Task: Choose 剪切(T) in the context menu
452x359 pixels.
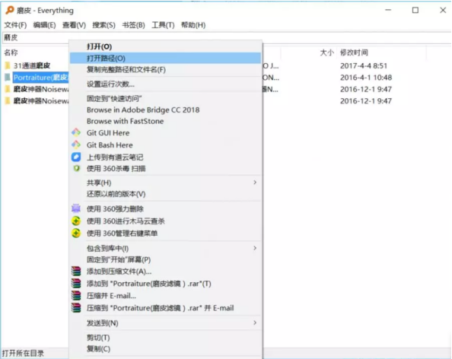Action: click(x=165, y=338)
